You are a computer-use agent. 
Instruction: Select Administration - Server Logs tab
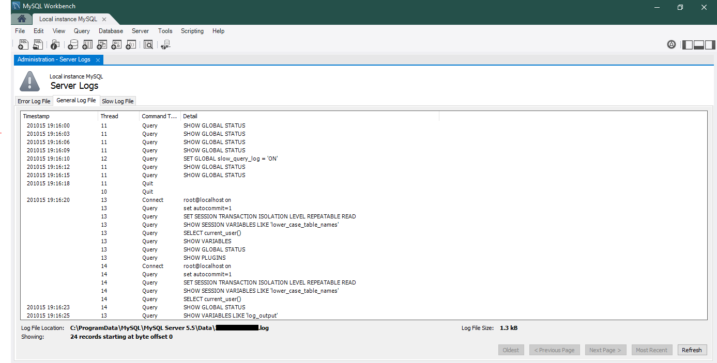pos(54,59)
